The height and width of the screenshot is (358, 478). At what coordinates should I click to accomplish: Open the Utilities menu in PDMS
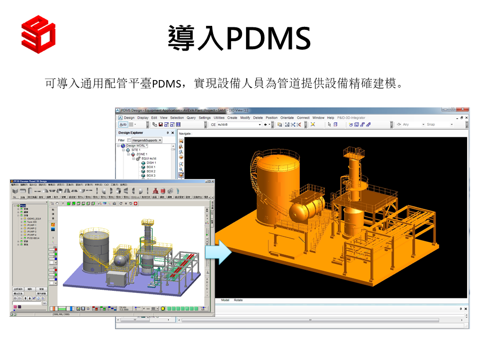tap(219, 118)
